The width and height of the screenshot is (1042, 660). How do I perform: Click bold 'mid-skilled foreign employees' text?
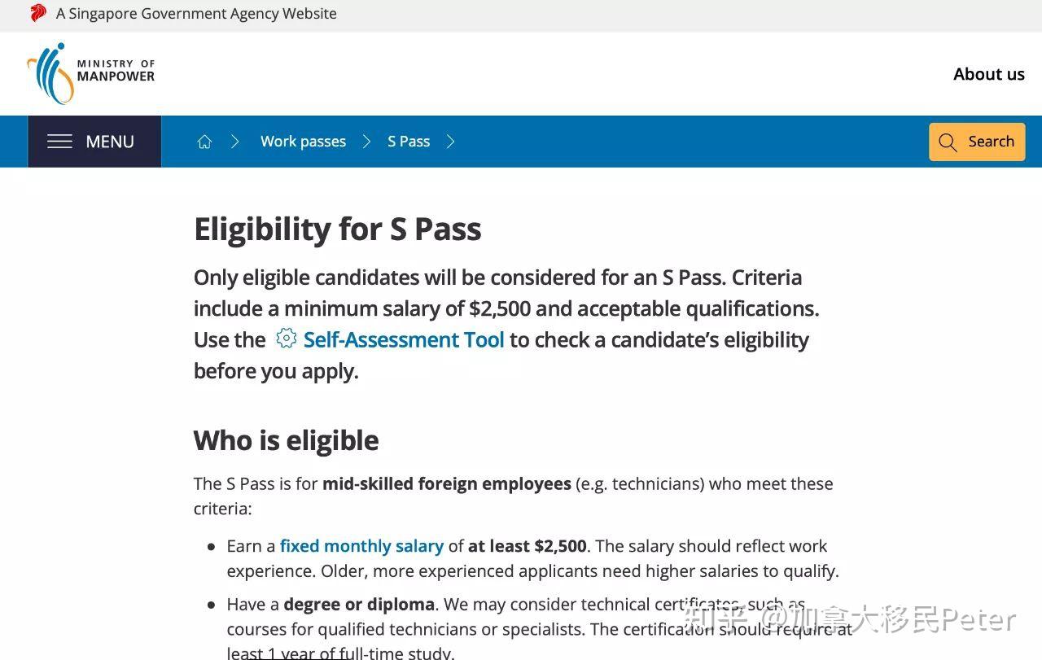[x=446, y=483]
